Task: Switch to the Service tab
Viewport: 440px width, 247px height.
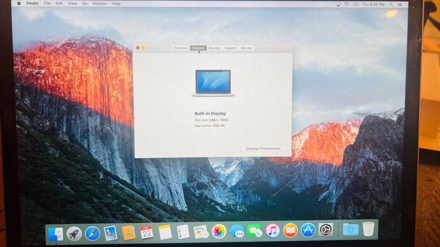Action: [x=246, y=48]
